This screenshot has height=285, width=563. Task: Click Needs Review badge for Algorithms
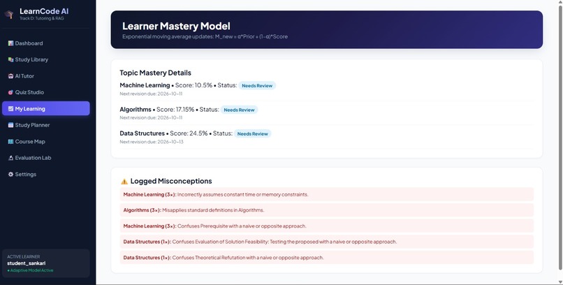click(x=239, y=110)
